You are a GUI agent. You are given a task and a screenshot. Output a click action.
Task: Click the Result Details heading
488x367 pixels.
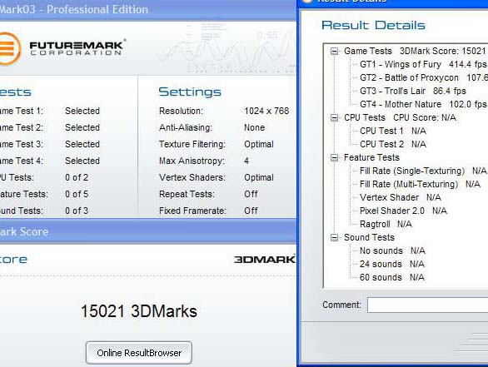pos(373,25)
